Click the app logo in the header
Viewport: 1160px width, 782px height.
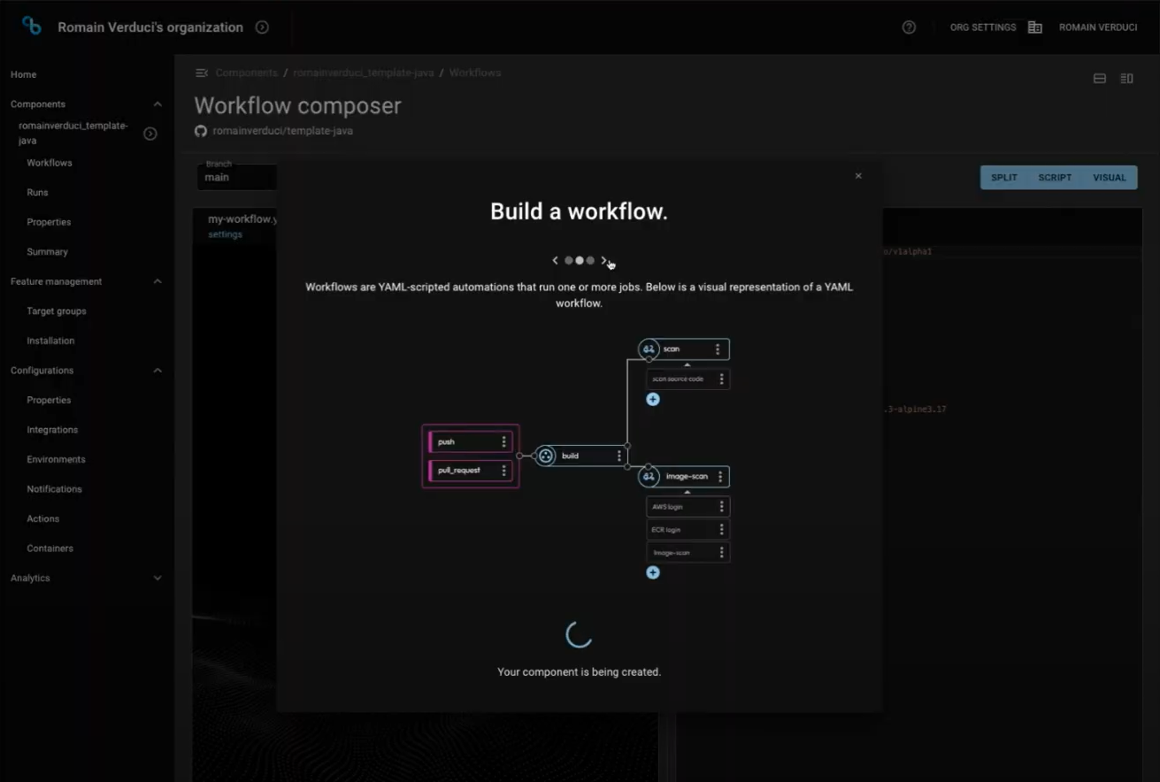coord(32,26)
